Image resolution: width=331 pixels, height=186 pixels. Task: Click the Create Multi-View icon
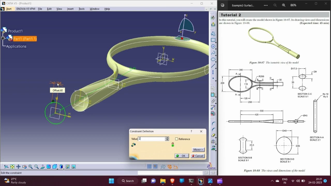point(49,167)
